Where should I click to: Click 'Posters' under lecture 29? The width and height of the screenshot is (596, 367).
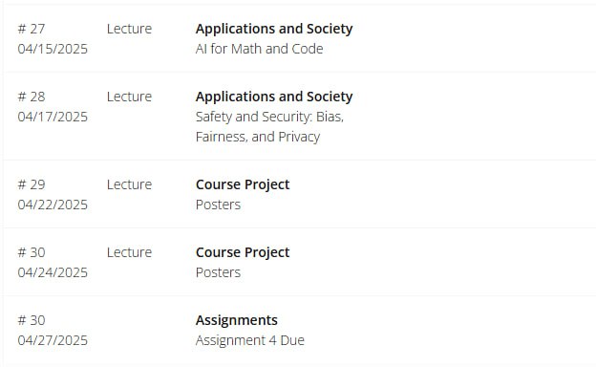pos(218,205)
